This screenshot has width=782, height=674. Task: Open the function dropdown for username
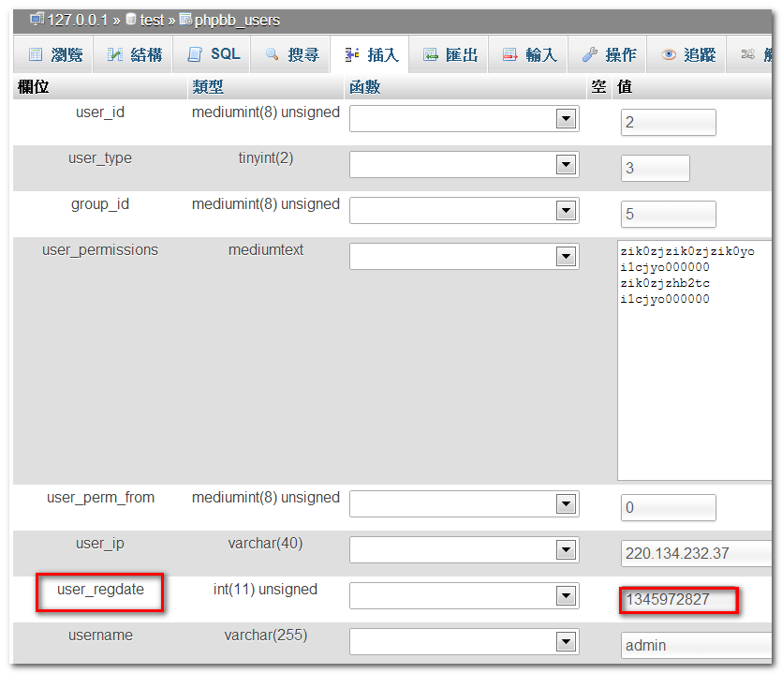[566, 642]
